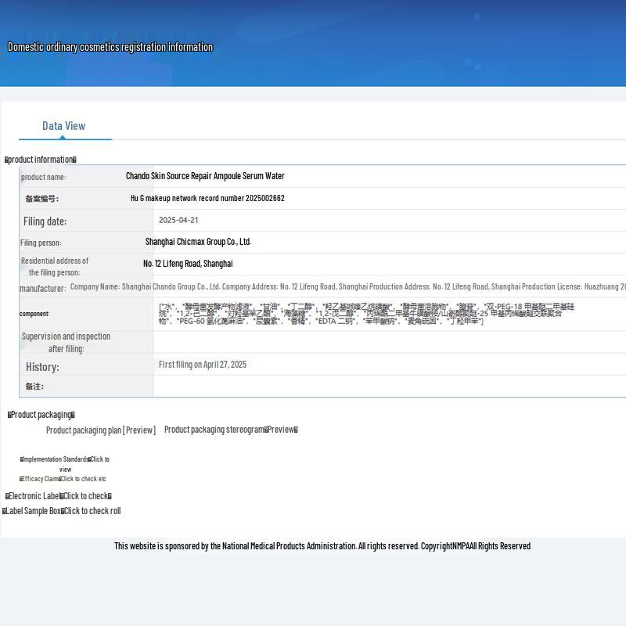
Task: Select the record number 2025002662 text
Action: [207, 198]
